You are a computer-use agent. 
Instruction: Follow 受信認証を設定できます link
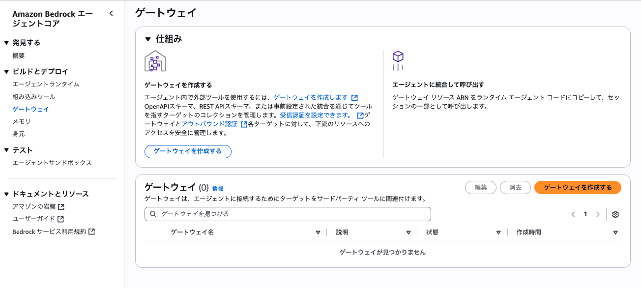[x=316, y=115]
